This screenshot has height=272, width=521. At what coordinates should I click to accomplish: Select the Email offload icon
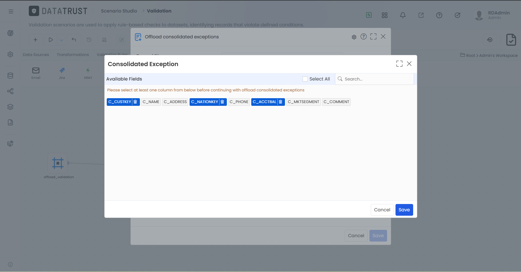(x=36, y=73)
